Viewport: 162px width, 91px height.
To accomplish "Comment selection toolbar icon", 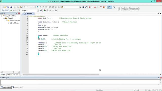I will tap(56, 7).
